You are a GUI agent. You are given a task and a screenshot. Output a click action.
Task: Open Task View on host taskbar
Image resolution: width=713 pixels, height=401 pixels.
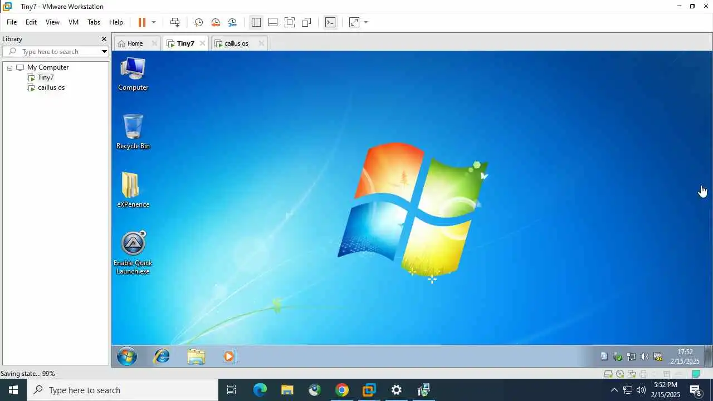click(x=232, y=390)
